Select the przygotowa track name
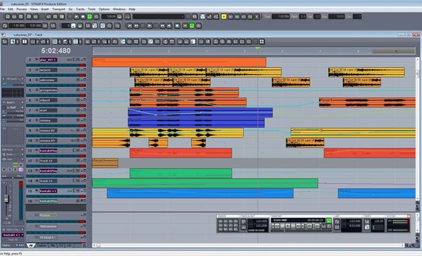This screenshot has height=256, width=422. pos(48,90)
